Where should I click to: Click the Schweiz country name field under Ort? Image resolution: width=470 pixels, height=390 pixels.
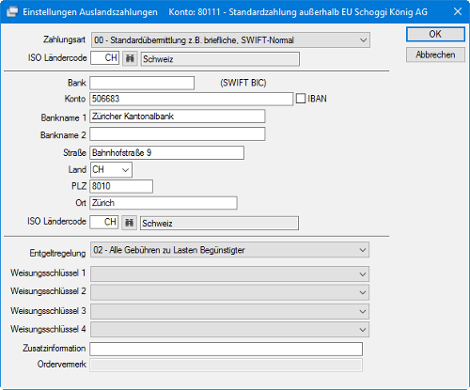point(219,224)
